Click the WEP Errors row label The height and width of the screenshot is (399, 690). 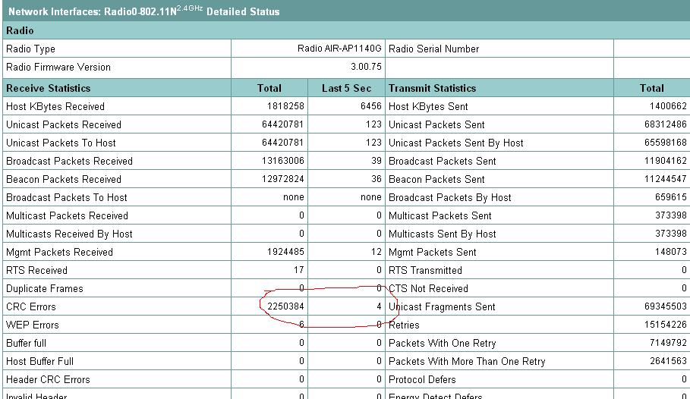coord(33,325)
